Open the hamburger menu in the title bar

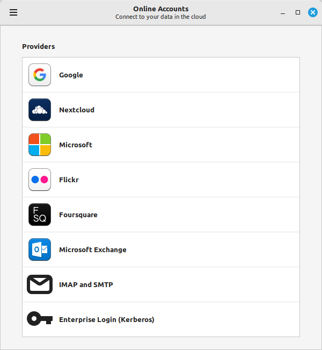13,12
